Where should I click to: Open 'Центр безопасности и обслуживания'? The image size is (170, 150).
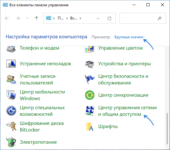click(123, 79)
